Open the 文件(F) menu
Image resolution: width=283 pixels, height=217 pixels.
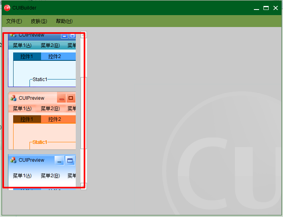coord(14,21)
